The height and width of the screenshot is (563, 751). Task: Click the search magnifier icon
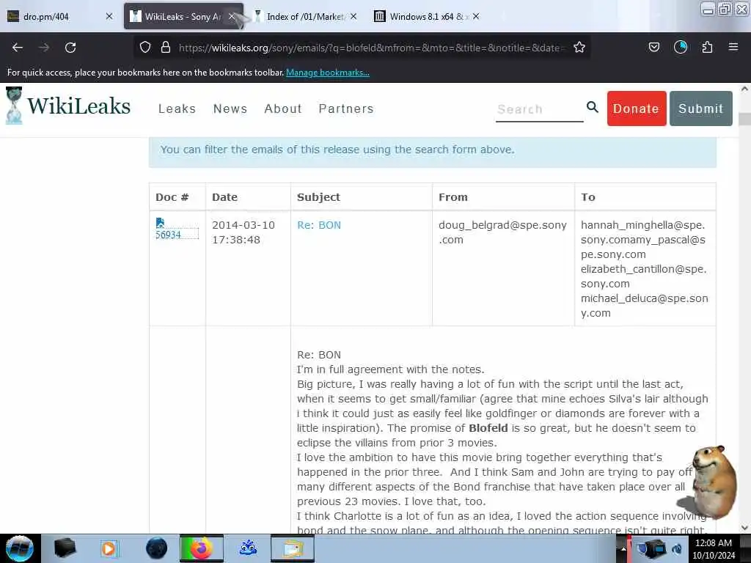[x=593, y=107]
